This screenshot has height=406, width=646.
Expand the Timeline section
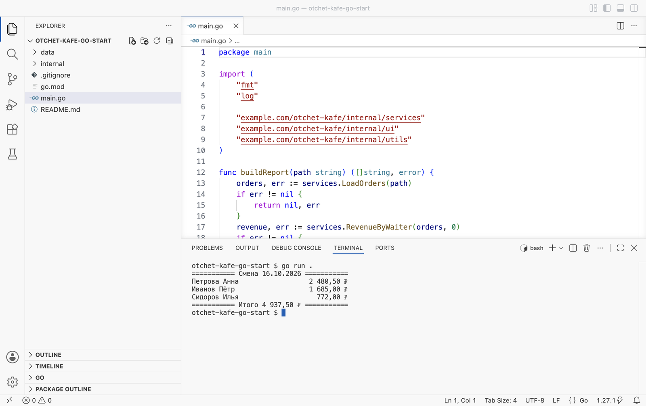[x=103, y=366]
